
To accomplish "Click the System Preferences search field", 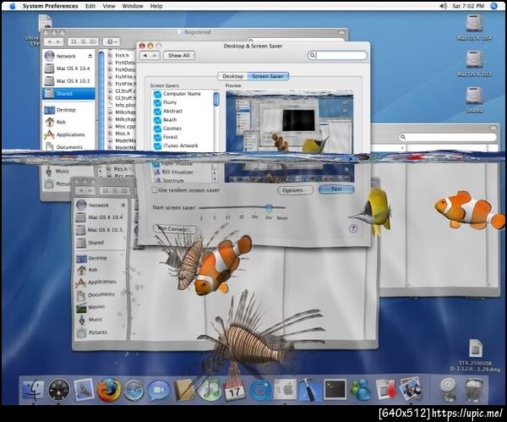I will coord(337,55).
